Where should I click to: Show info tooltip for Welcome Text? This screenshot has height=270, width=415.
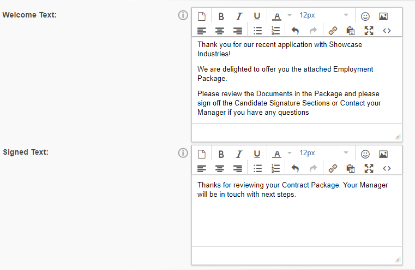(183, 15)
